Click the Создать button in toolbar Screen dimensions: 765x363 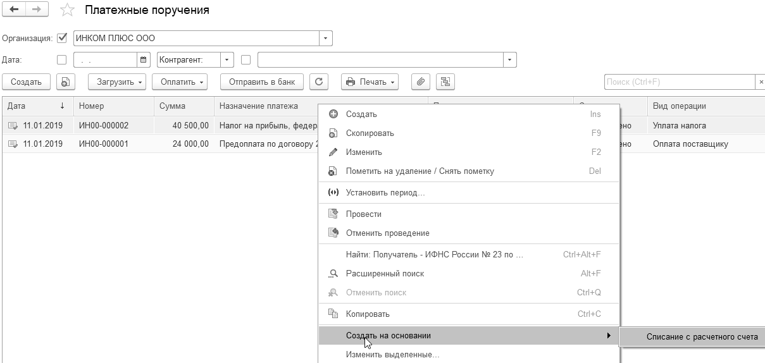click(x=26, y=82)
